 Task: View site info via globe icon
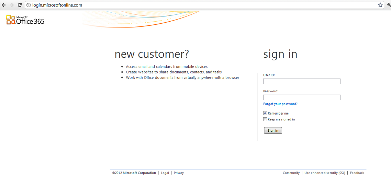pos(29,5)
